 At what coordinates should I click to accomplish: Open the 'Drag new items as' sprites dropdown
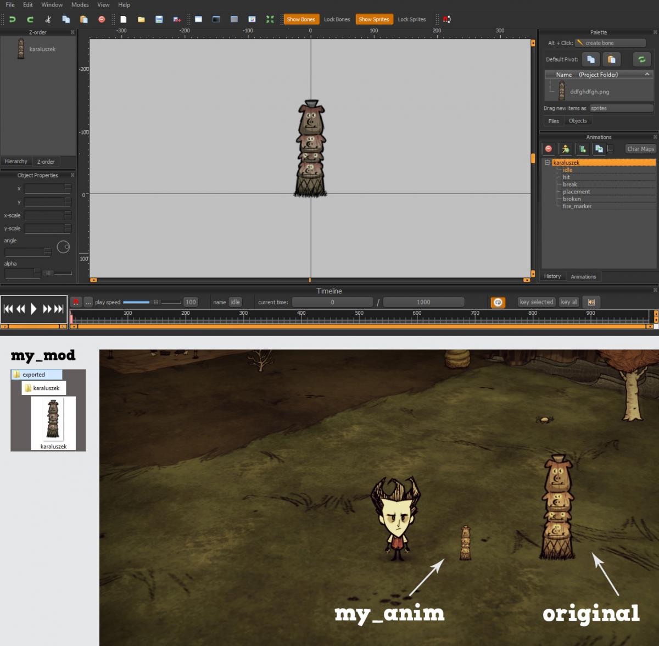pos(621,108)
